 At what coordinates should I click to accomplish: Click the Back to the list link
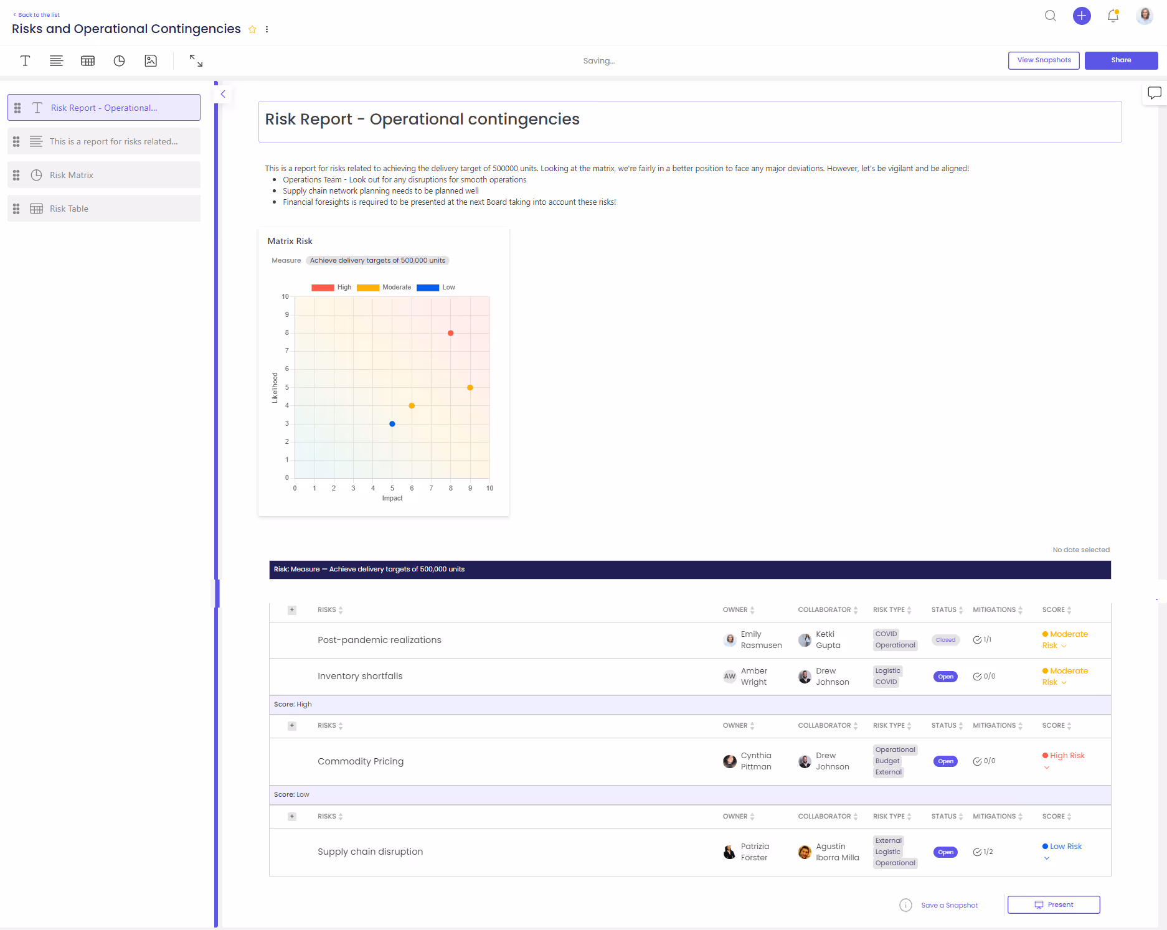pyautogui.click(x=36, y=14)
